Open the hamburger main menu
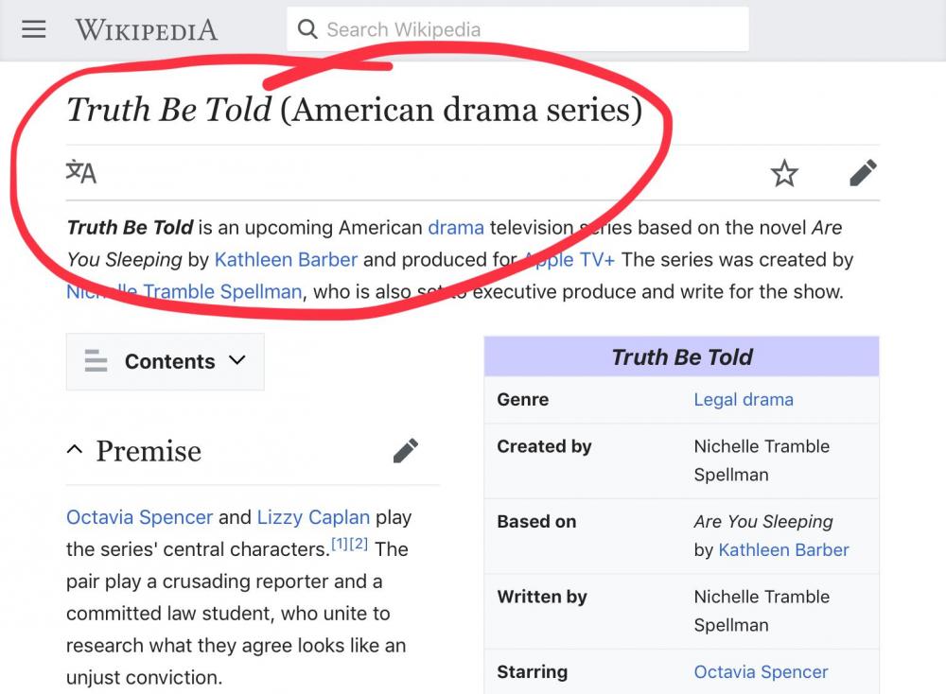946x694 pixels. 34,29
